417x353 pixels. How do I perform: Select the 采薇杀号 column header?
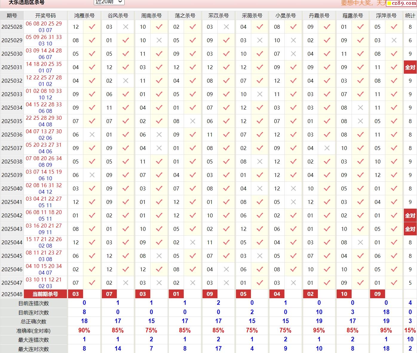(252, 16)
